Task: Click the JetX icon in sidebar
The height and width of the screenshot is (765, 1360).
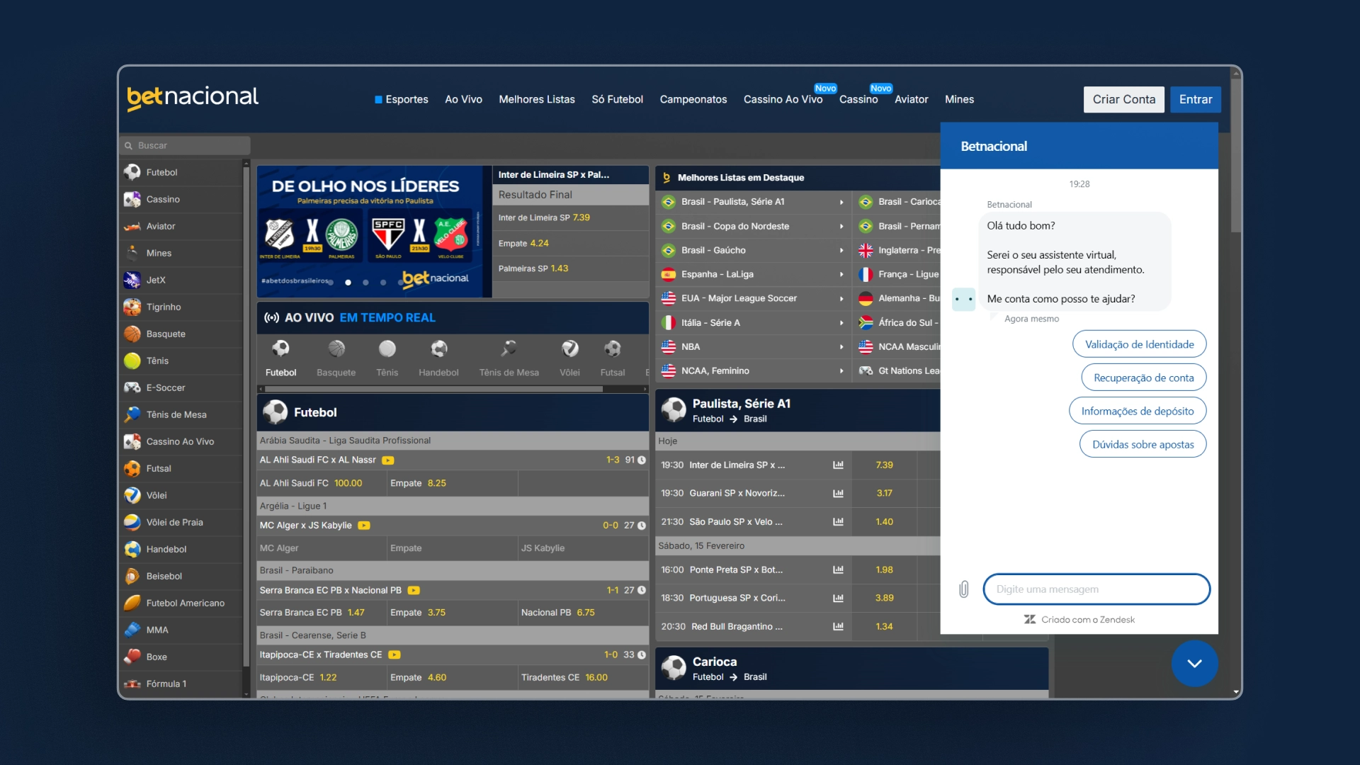Action: [132, 280]
